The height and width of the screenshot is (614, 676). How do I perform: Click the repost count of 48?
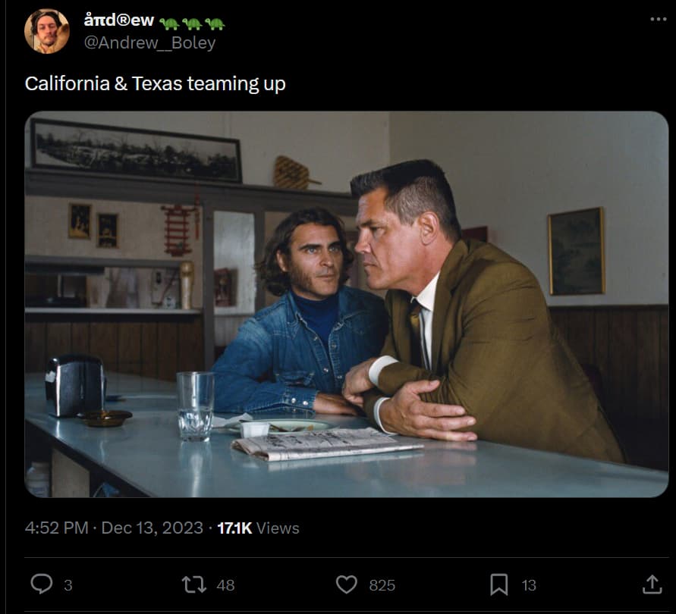[225, 584]
